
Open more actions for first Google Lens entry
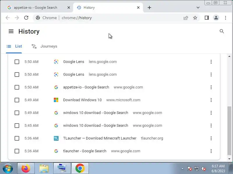point(211,62)
